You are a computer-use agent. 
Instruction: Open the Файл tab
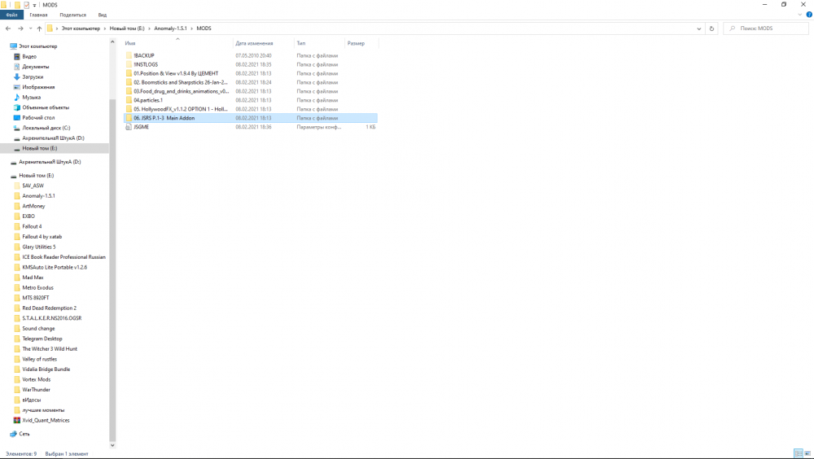pyautogui.click(x=11, y=15)
